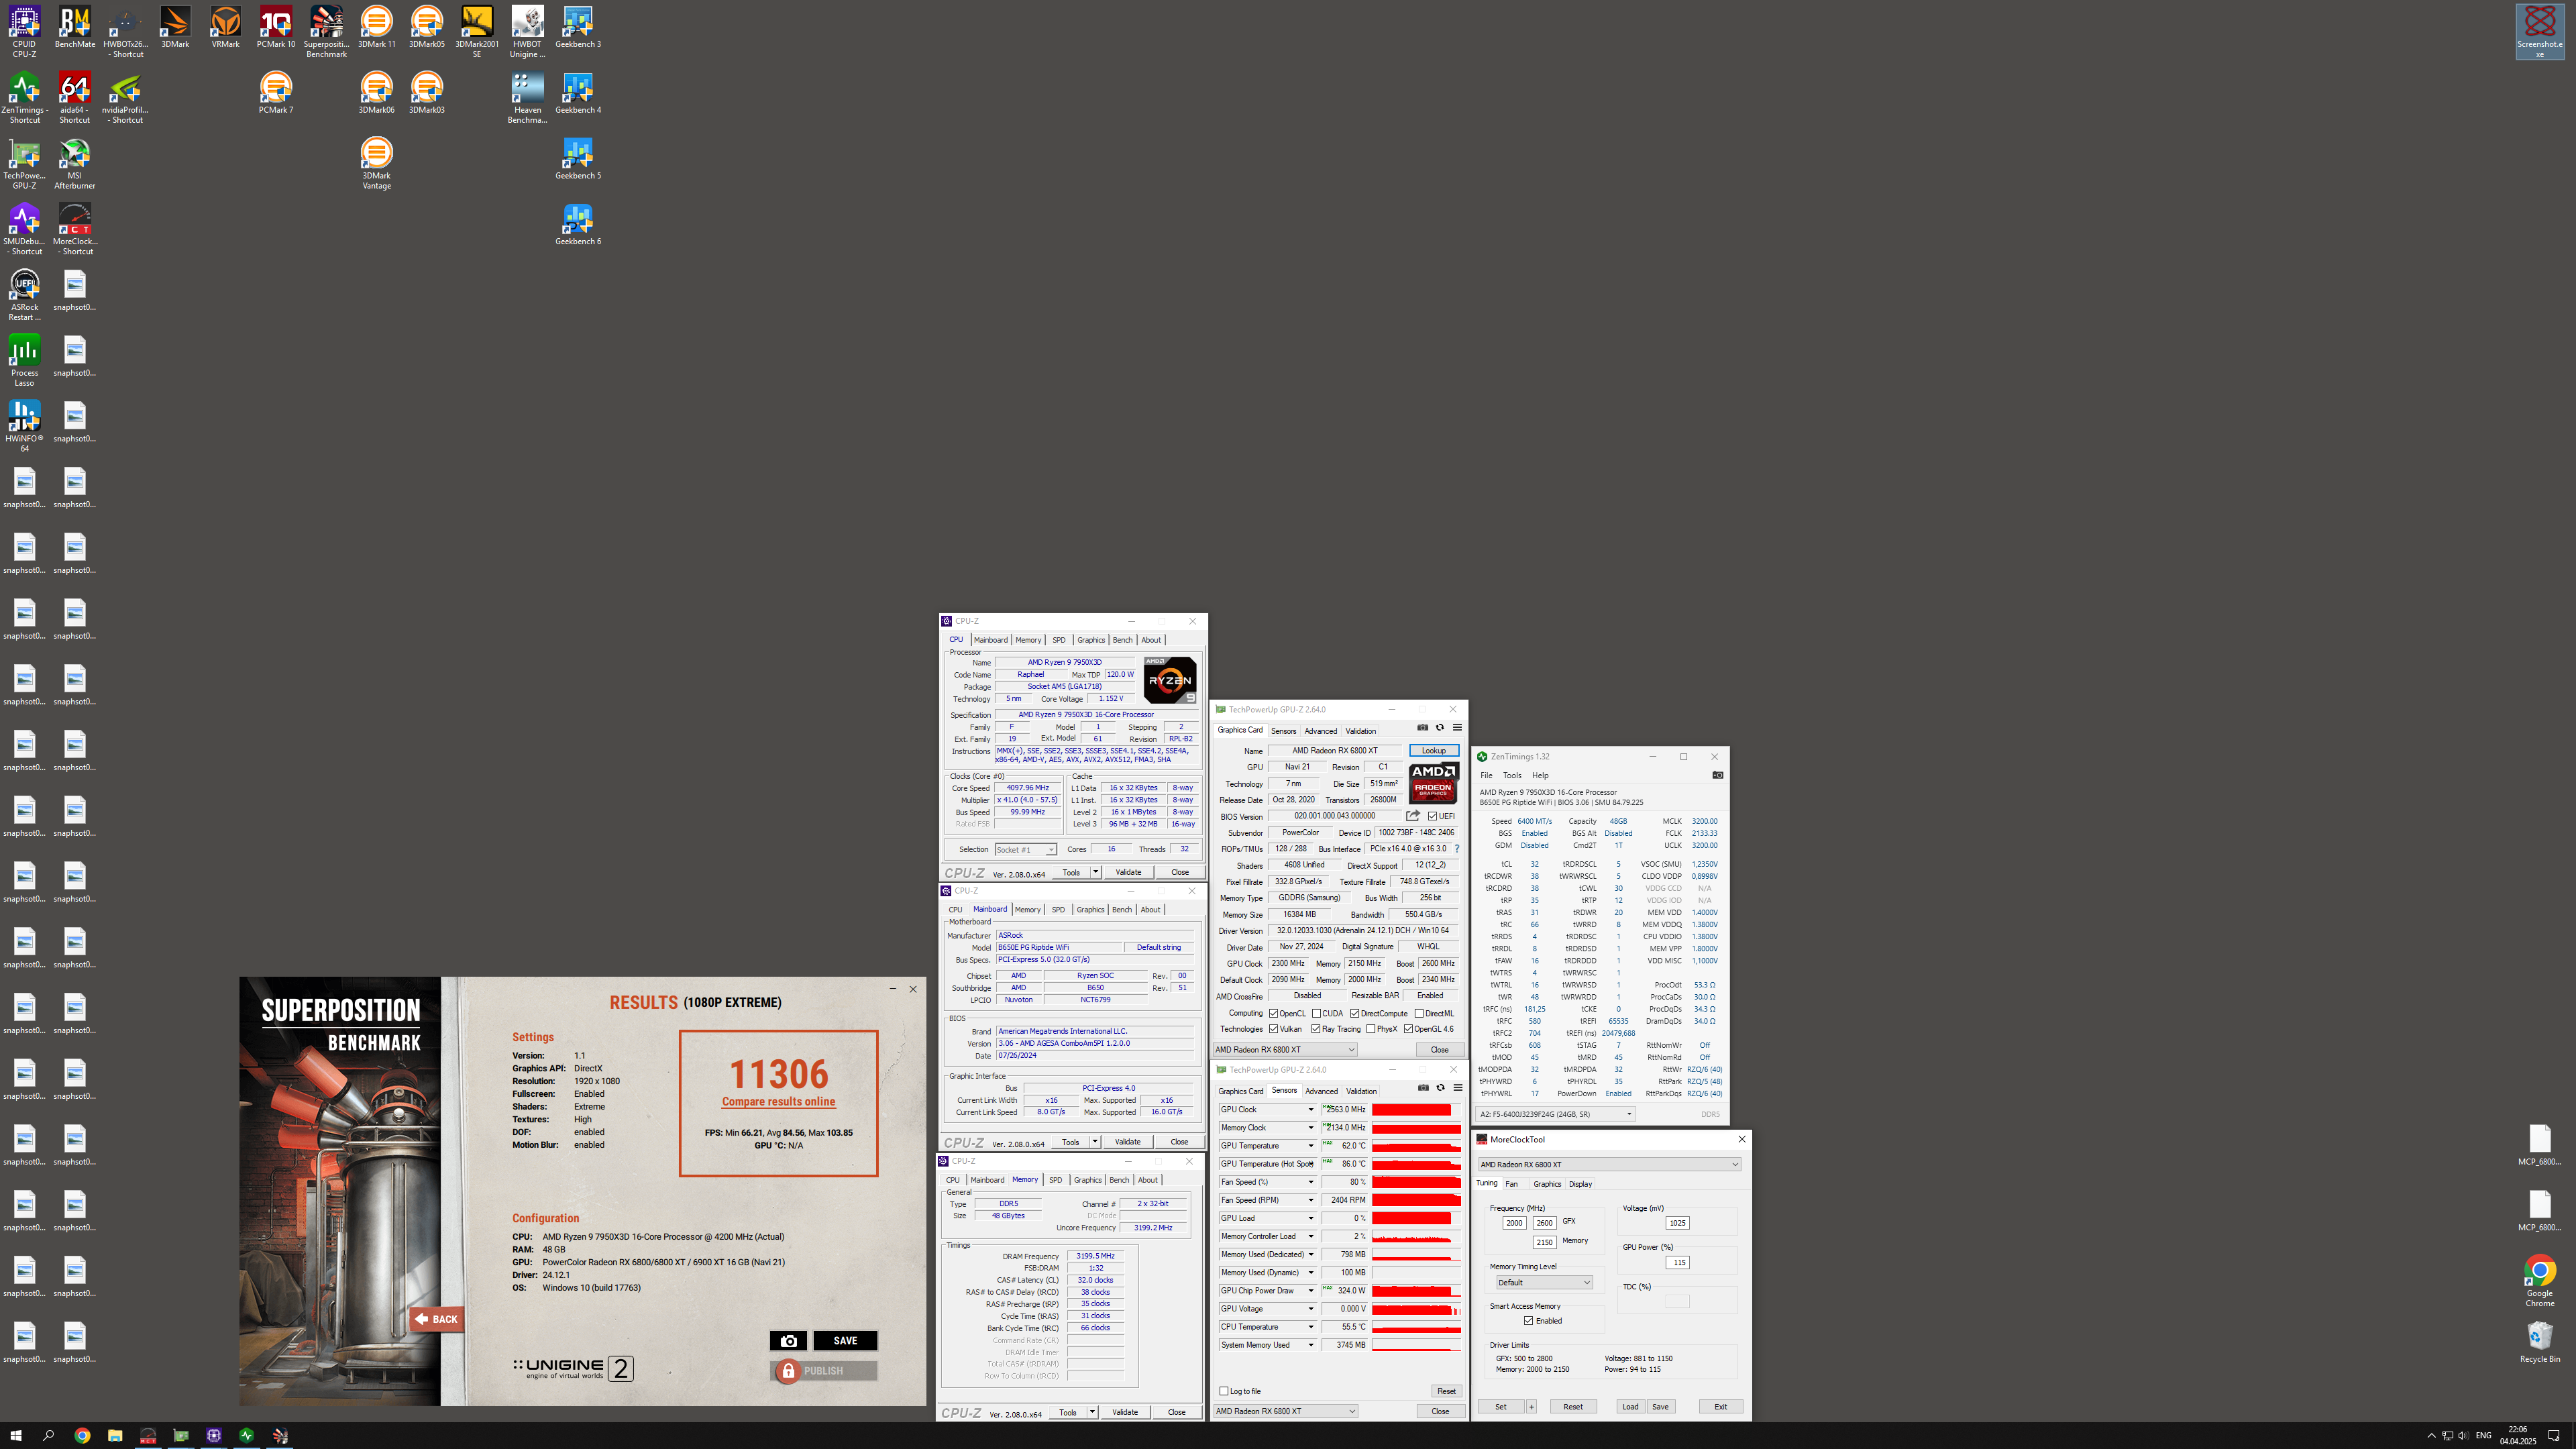This screenshot has height=1449, width=2576.
Task: Open the 3DMark desktop icon
Action: click(175, 27)
